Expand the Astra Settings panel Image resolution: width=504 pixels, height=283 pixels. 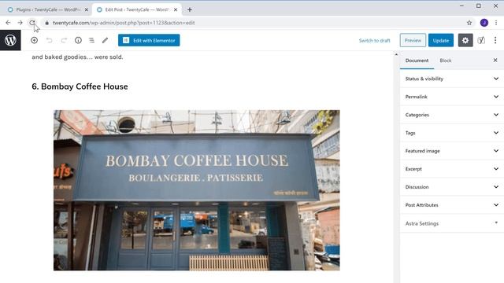[451, 223]
